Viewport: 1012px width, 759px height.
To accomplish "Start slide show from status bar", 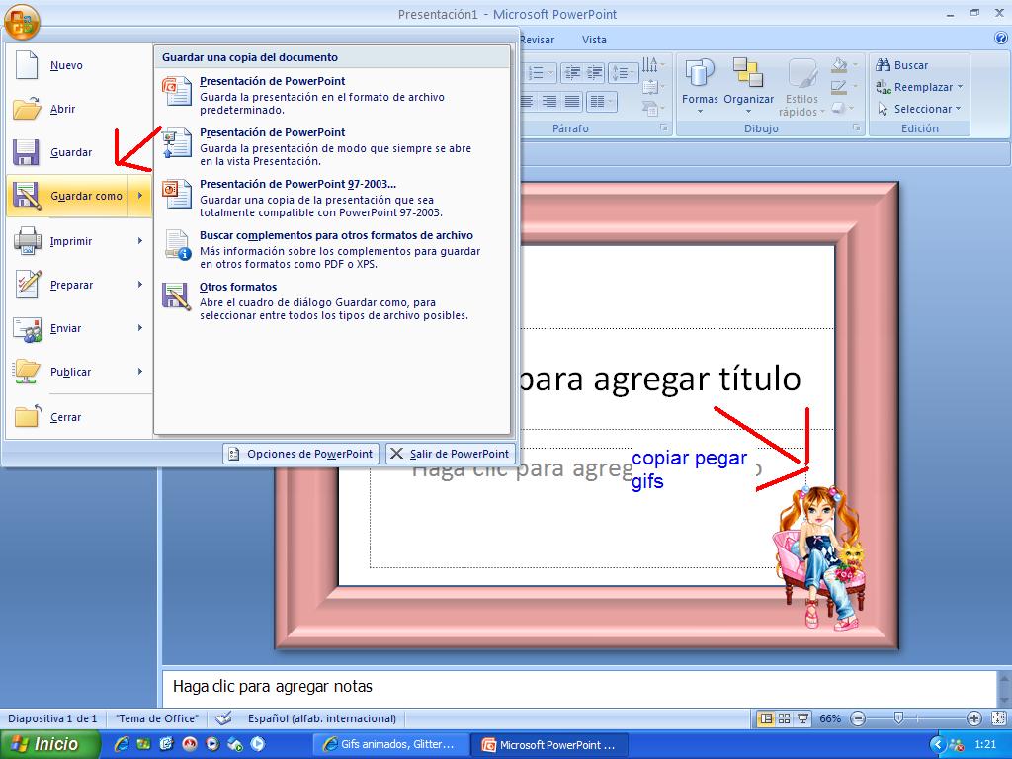I will tap(802, 718).
